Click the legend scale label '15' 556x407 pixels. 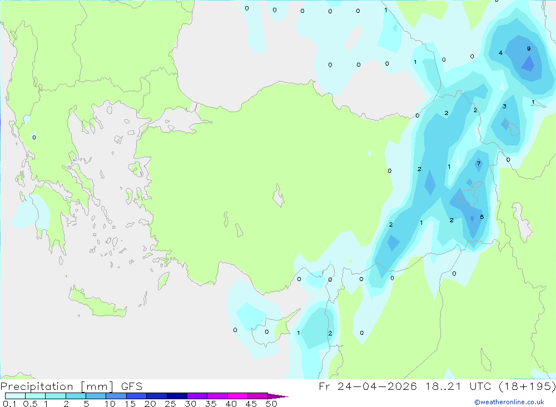click(130, 404)
